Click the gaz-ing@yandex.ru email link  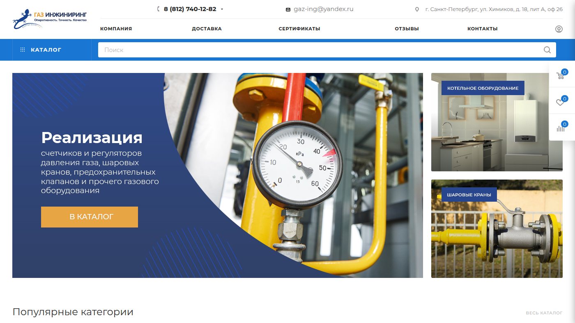pyautogui.click(x=324, y=9)
